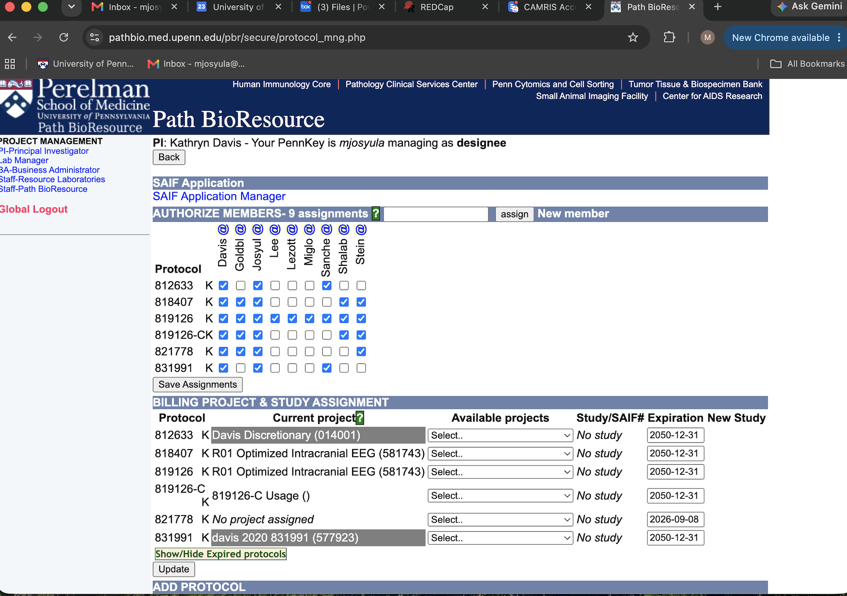Edit expiration date field for 821778
This screenshot has height=596, width=847.
[675, 520]
